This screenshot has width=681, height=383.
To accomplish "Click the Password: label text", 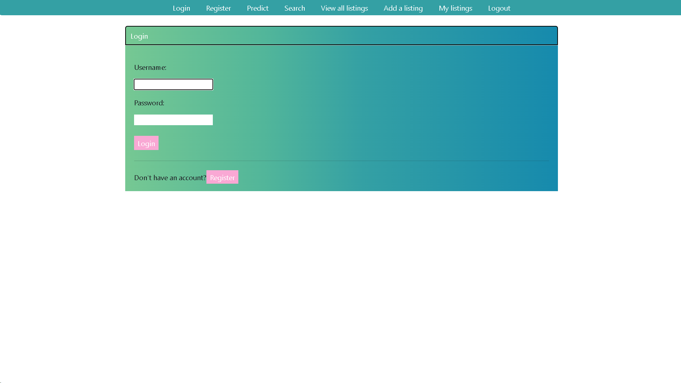I will (149, 103).
